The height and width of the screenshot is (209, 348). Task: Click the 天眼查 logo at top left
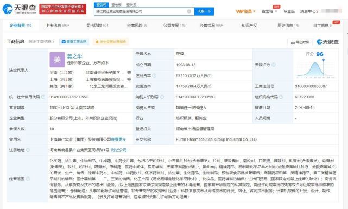tap(20, 9)
